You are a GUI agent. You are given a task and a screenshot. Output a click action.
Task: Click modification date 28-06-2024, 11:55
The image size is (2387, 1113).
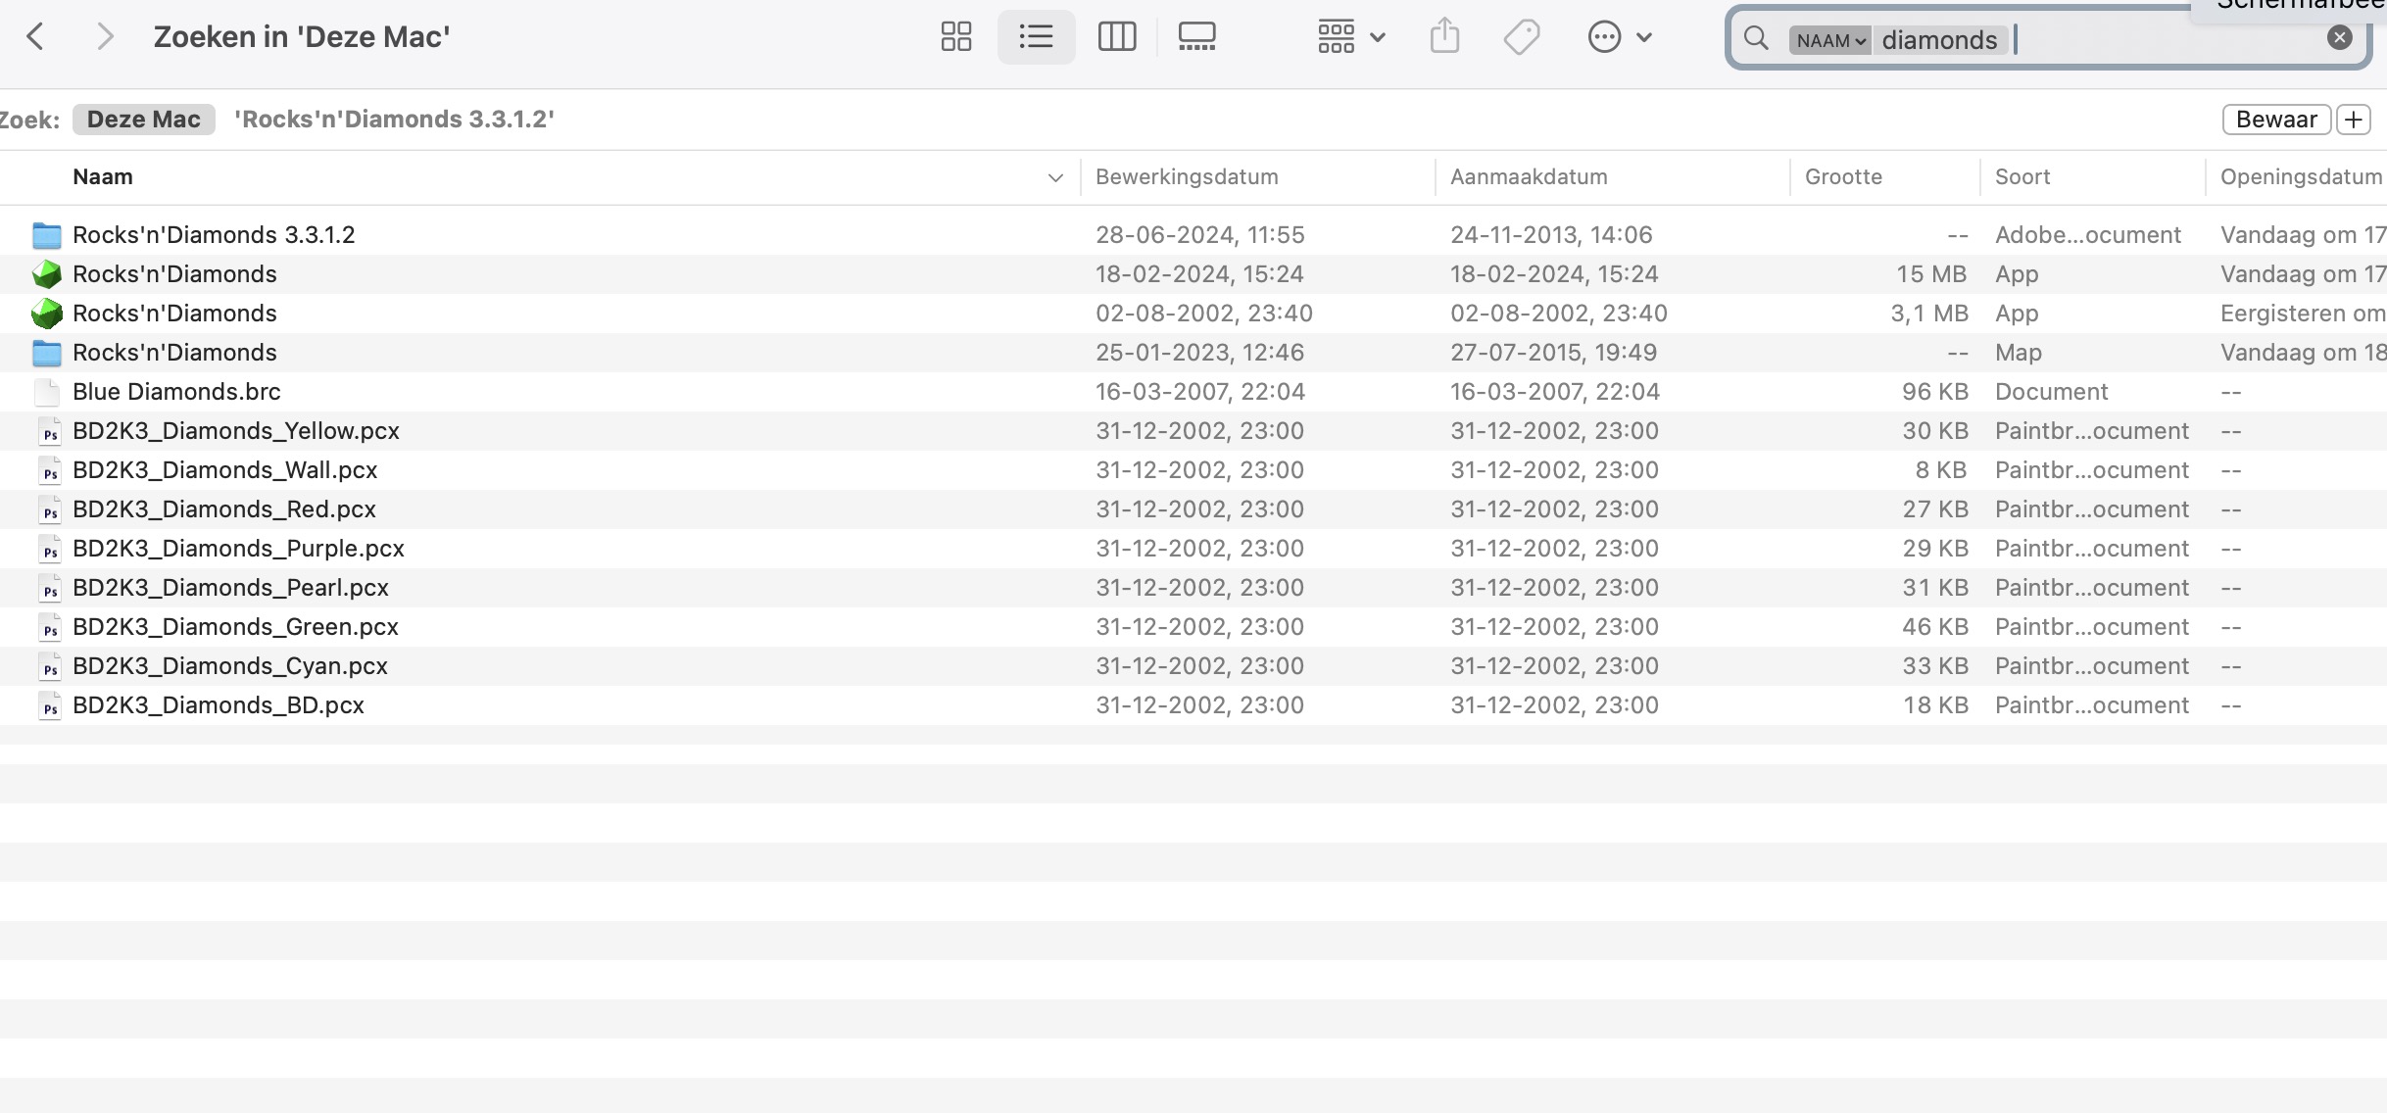(x=1200, y=235)
